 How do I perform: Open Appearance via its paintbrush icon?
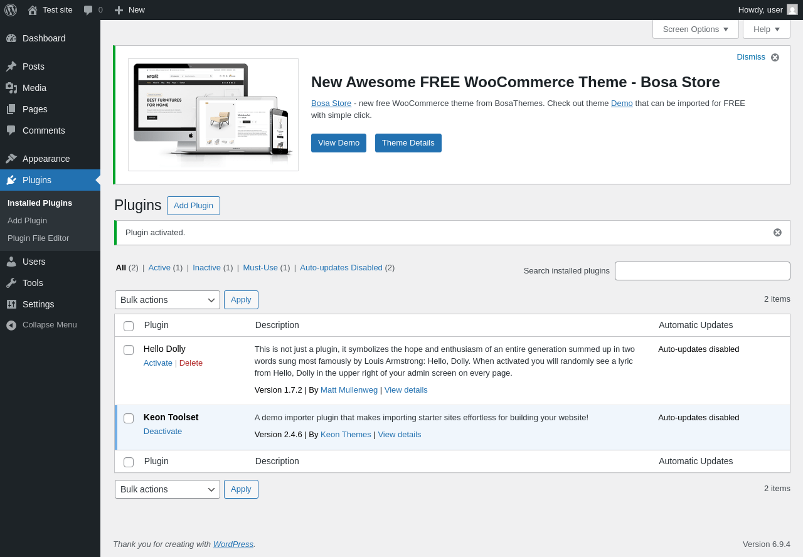pyautogui.click(x=11, y=159)
